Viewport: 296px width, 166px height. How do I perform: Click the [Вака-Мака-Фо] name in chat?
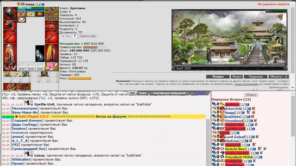25,113
